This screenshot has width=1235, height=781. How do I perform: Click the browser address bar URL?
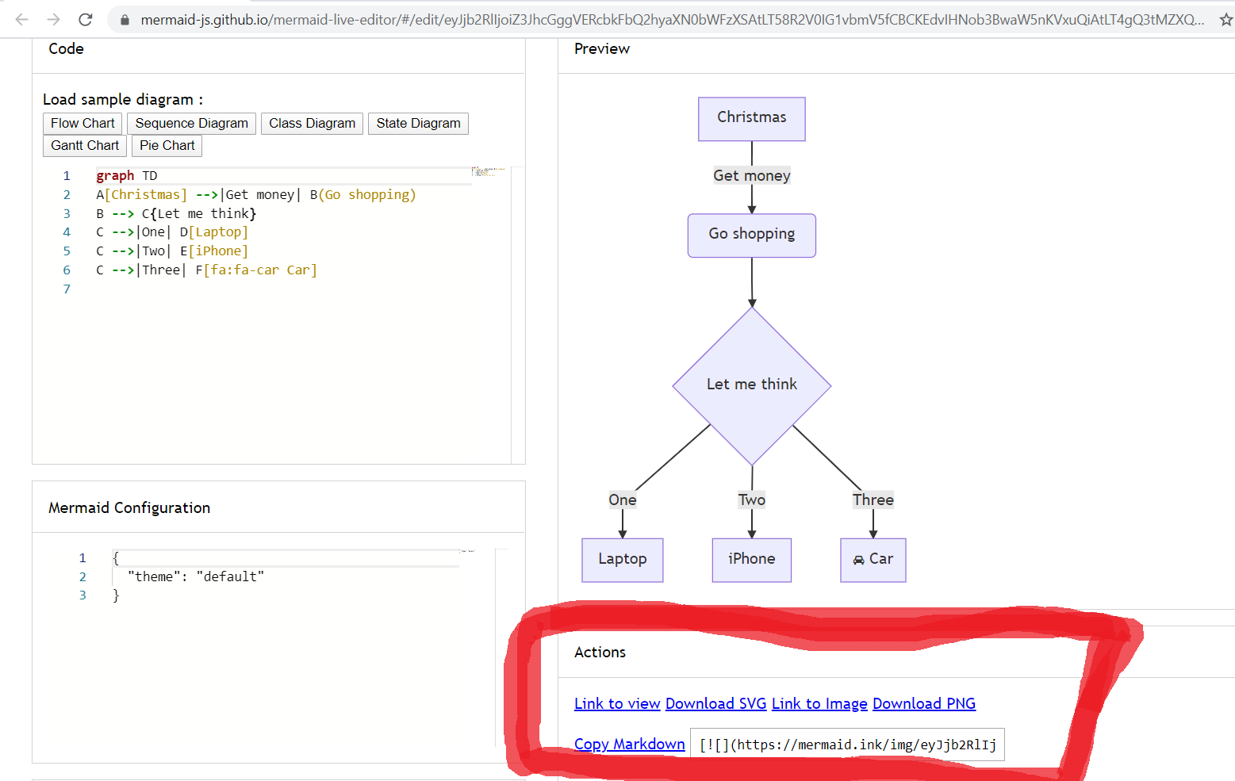click(x=666, y=20)
